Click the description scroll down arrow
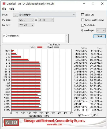 pos(66,41)
